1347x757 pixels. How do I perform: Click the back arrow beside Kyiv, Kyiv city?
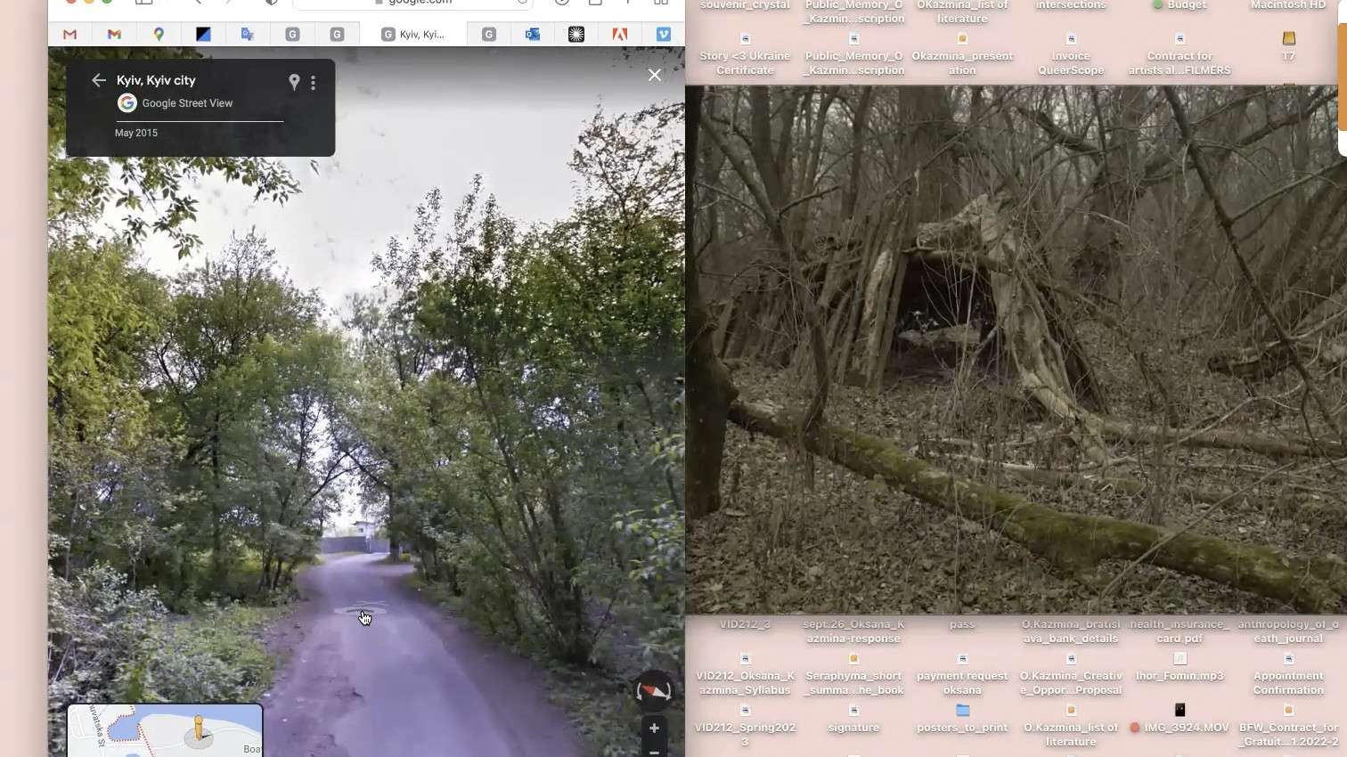[99, 80]
